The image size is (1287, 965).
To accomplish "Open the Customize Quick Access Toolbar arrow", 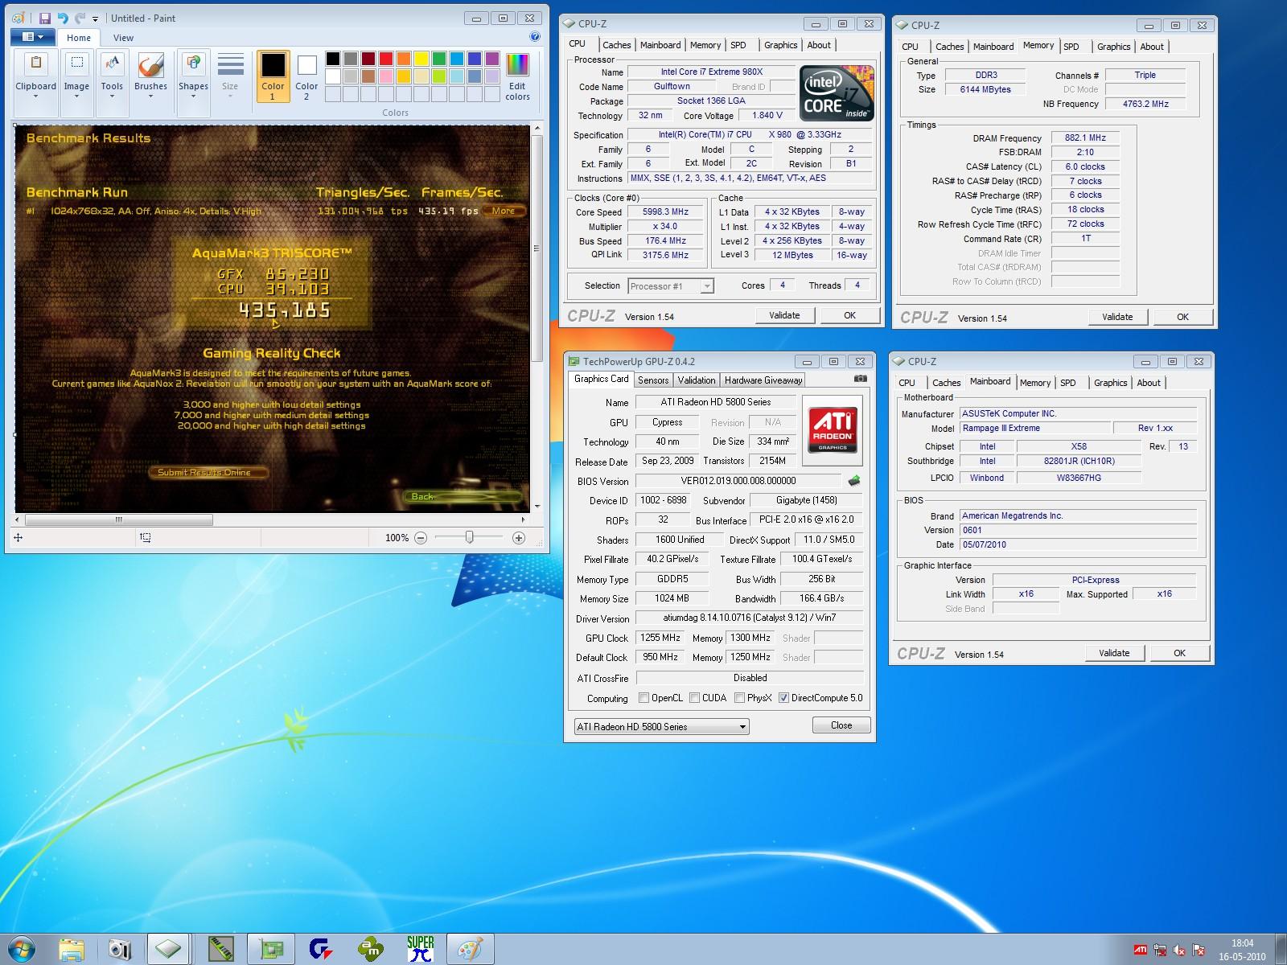I will click(96, 18).
